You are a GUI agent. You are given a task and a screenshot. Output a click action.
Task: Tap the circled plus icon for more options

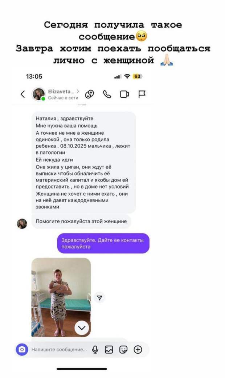(138, 350)
